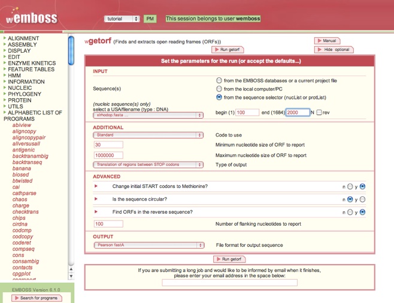394x303 pixels.
Task: Click the begin position field
Action: 247,113
